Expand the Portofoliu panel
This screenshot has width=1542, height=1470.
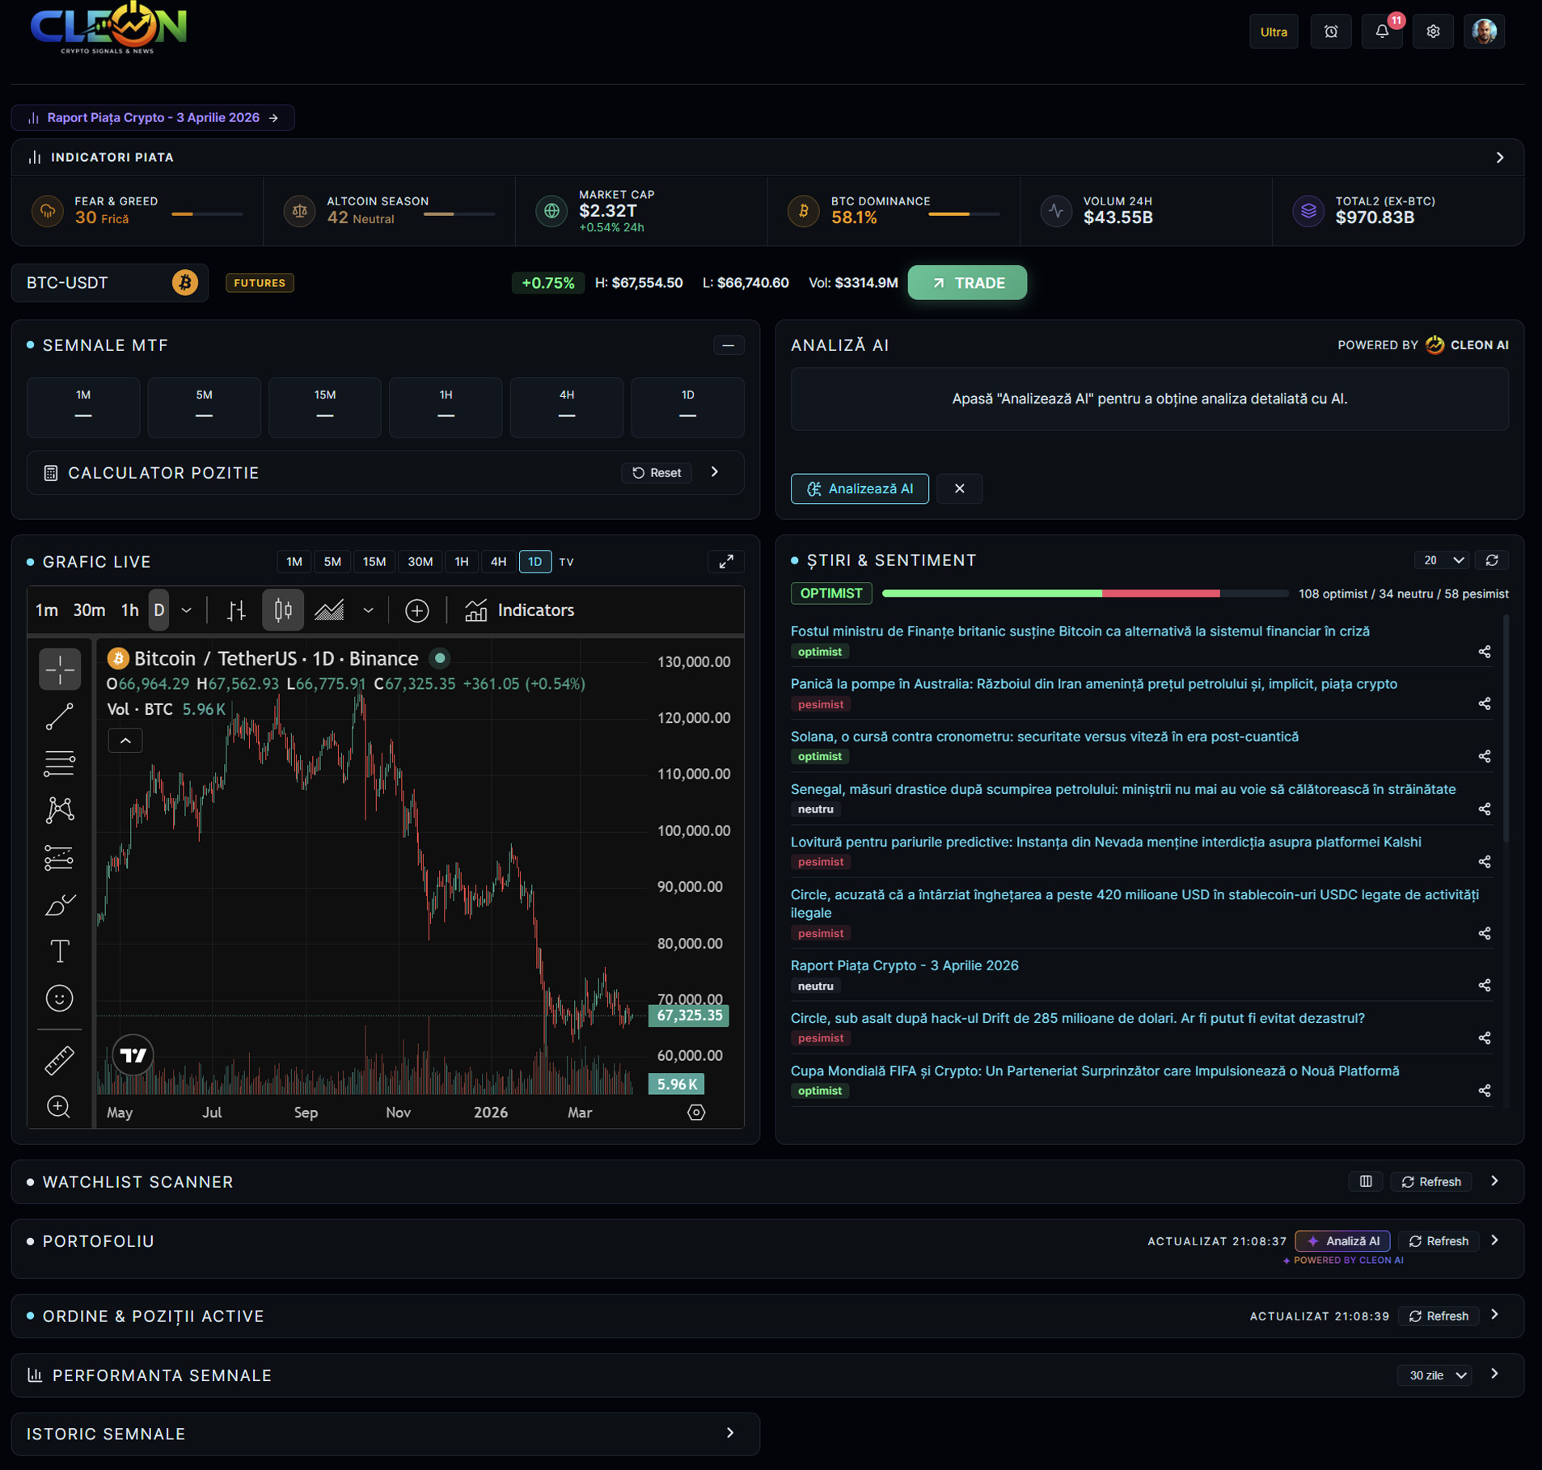1495,1240
